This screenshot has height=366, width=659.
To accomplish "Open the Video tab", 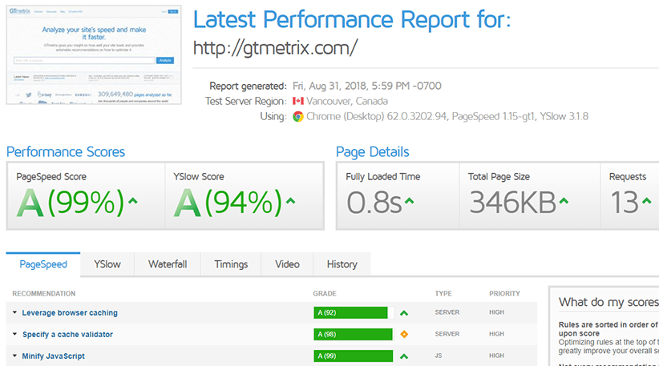I will click(287, 264).
